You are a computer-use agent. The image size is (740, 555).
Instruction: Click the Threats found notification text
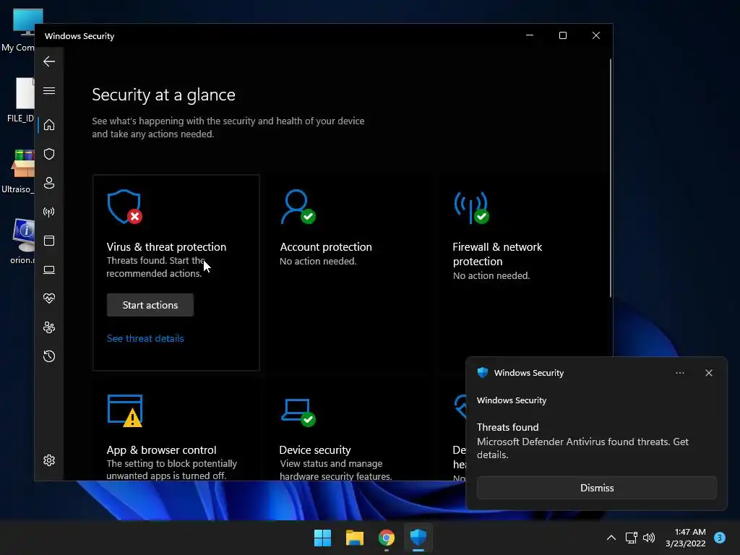pos(508,427)
